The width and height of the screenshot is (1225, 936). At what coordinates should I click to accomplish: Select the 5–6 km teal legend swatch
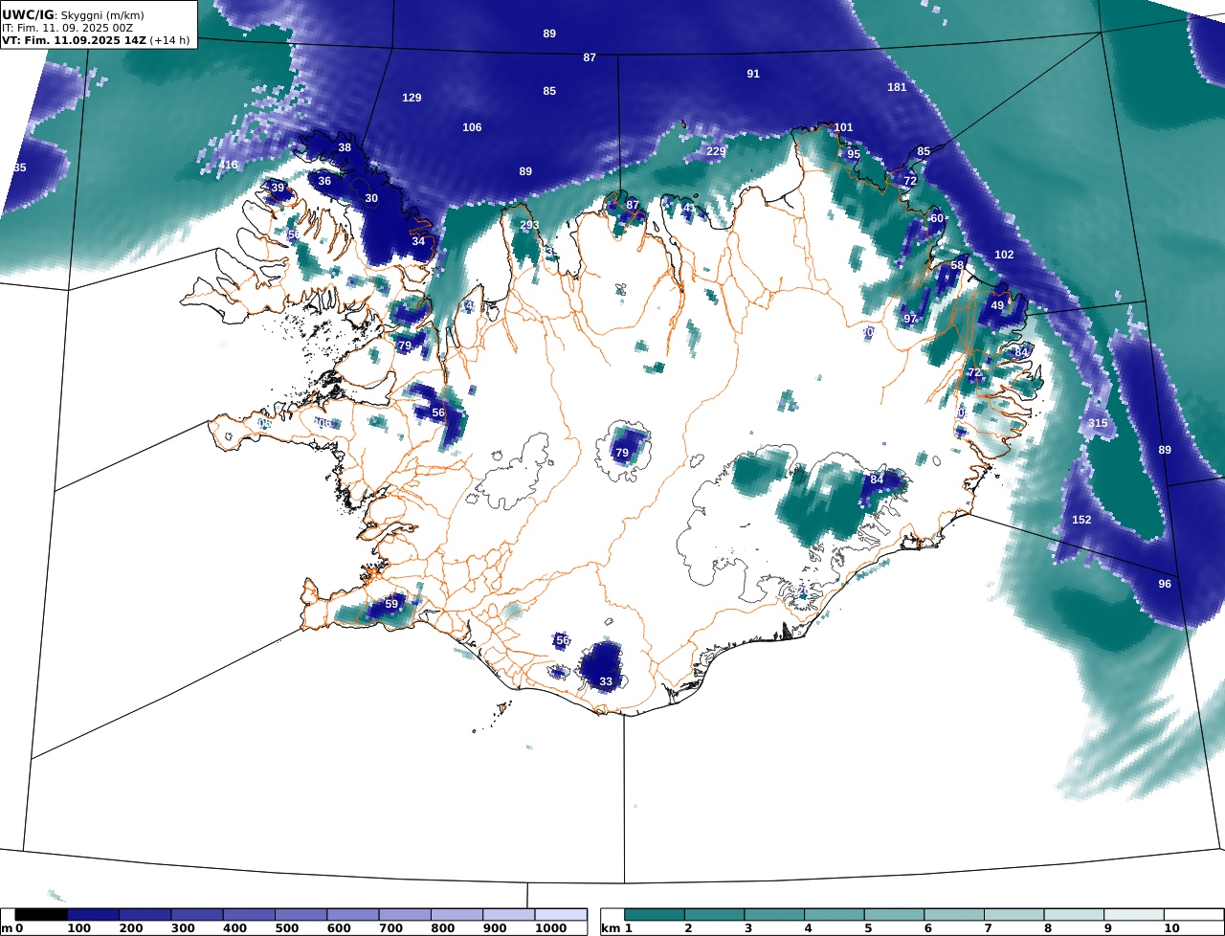(x=895, y=915)
